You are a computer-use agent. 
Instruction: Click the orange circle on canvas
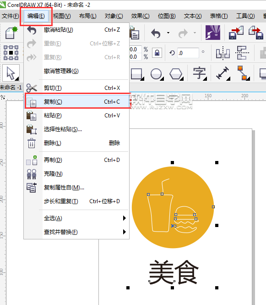(x=173, y=207)
